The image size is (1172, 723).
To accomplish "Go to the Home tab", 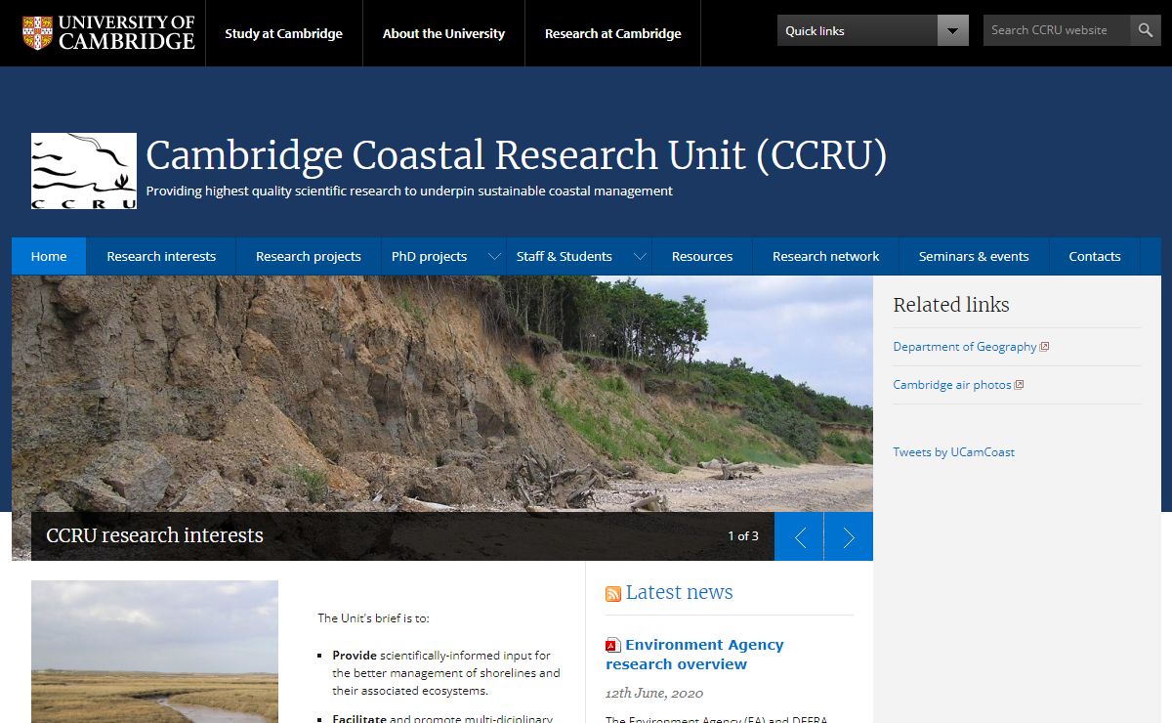I will (49, 256).
